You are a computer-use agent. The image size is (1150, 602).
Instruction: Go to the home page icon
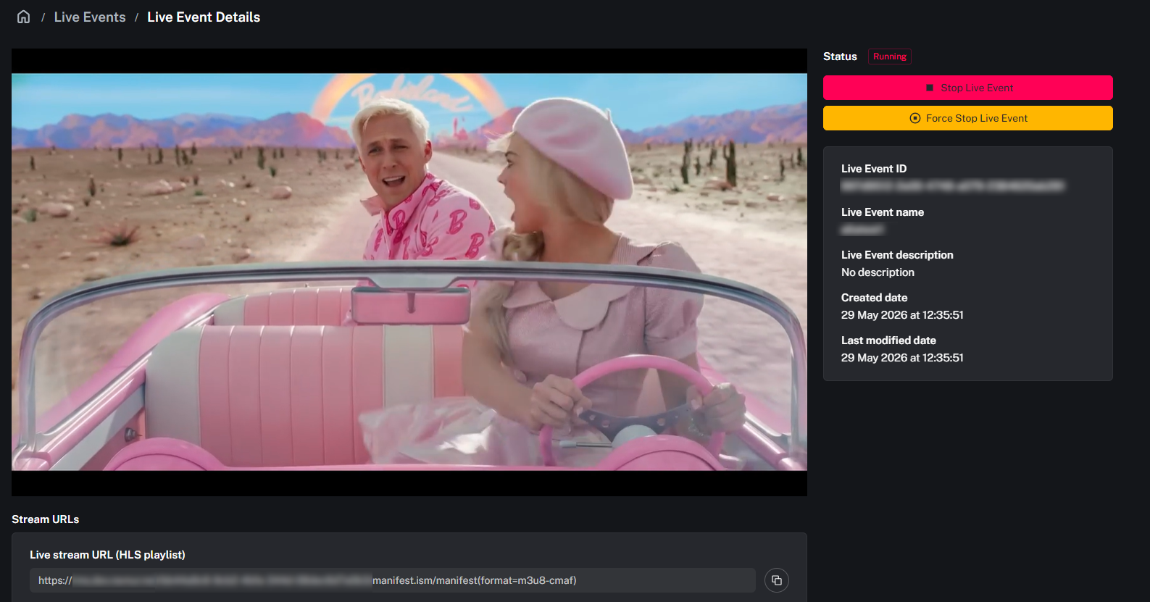pos(24,17)
